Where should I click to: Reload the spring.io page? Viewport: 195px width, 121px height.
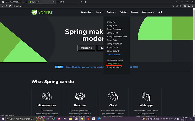[10, 6]
